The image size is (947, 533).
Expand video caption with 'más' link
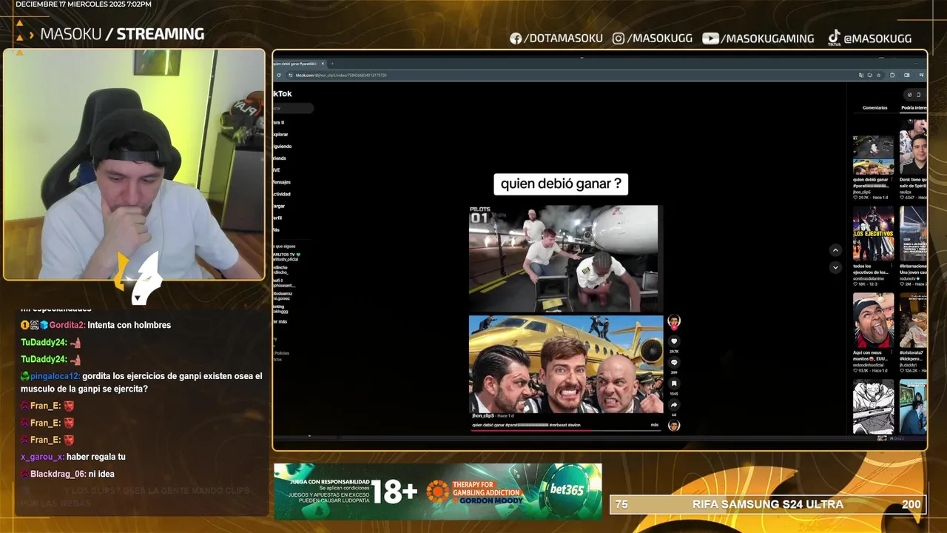654,425
